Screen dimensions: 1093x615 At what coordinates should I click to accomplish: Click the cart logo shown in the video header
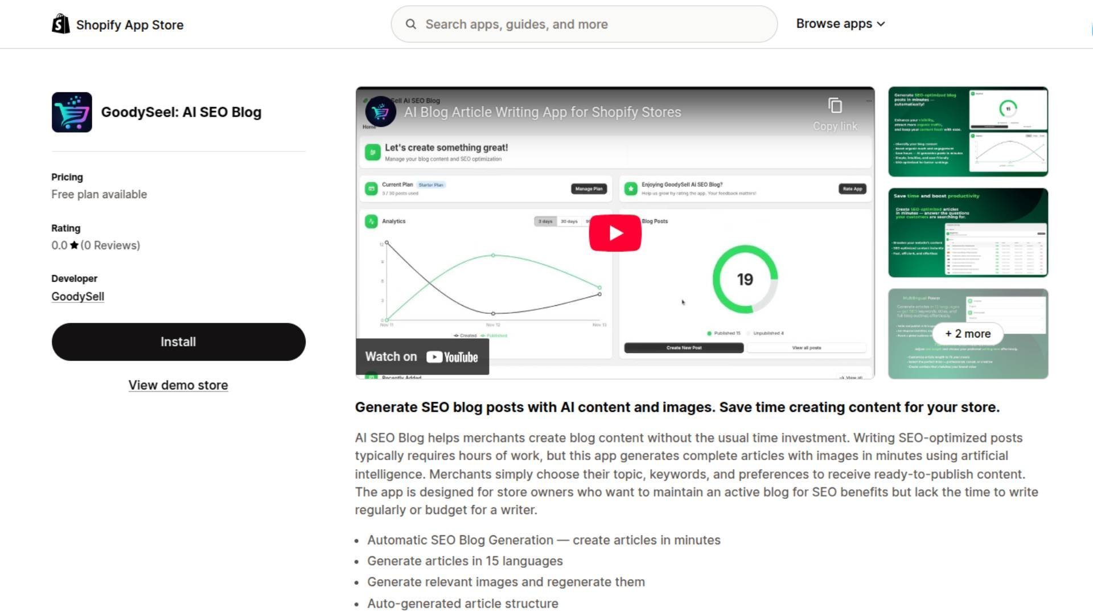point(380,112)
